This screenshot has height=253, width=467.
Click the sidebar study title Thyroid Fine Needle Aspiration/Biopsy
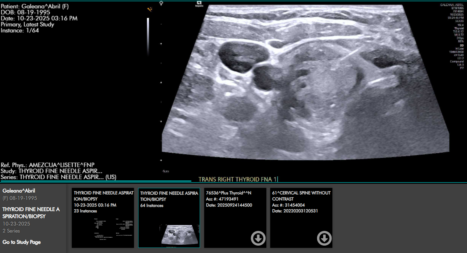(x=31, y=213)
